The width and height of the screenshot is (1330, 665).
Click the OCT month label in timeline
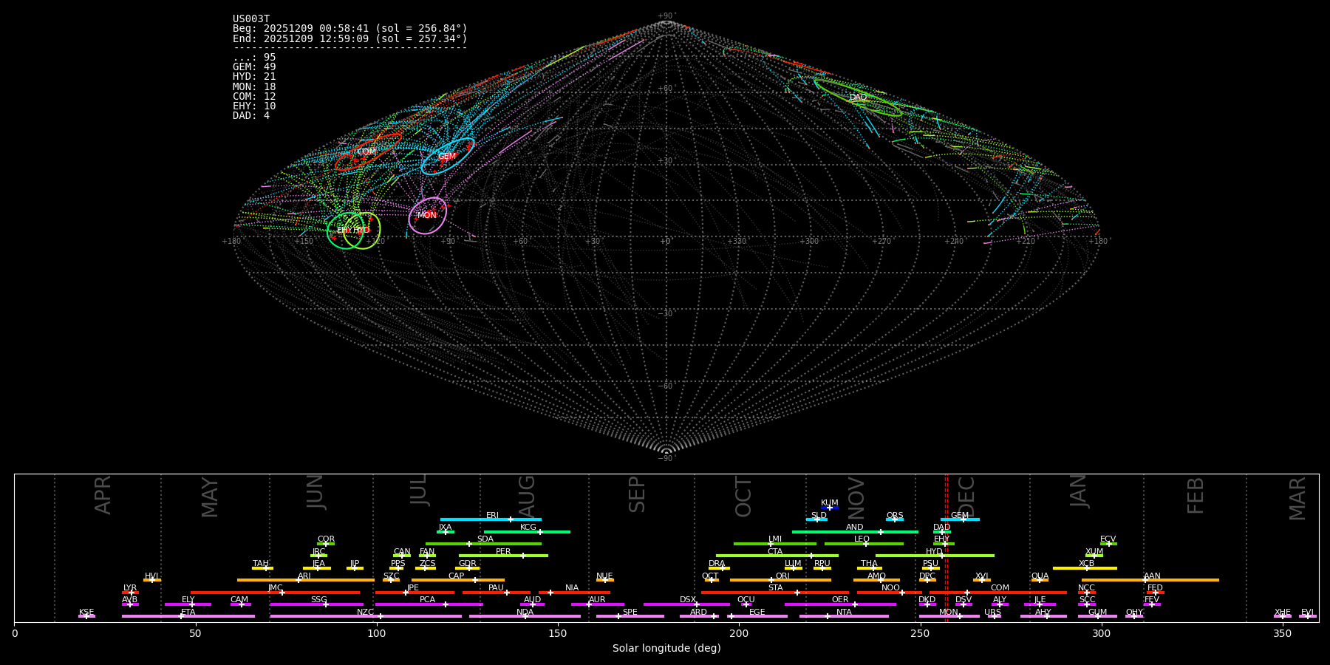coord(744,497)
